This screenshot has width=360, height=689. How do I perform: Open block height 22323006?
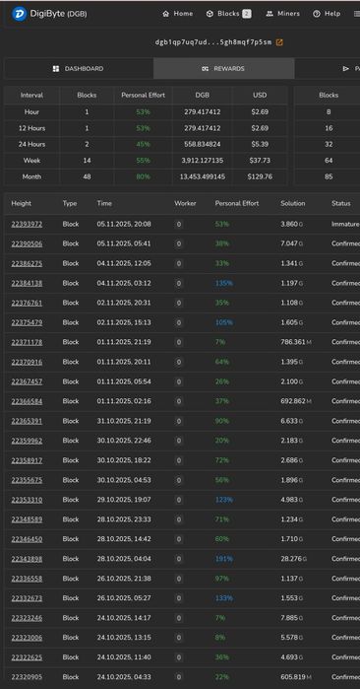pyautogui.click(x=27, y=638)
